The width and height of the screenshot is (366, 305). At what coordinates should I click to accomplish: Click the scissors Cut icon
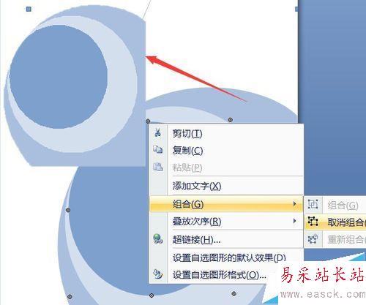pos(158,132)
